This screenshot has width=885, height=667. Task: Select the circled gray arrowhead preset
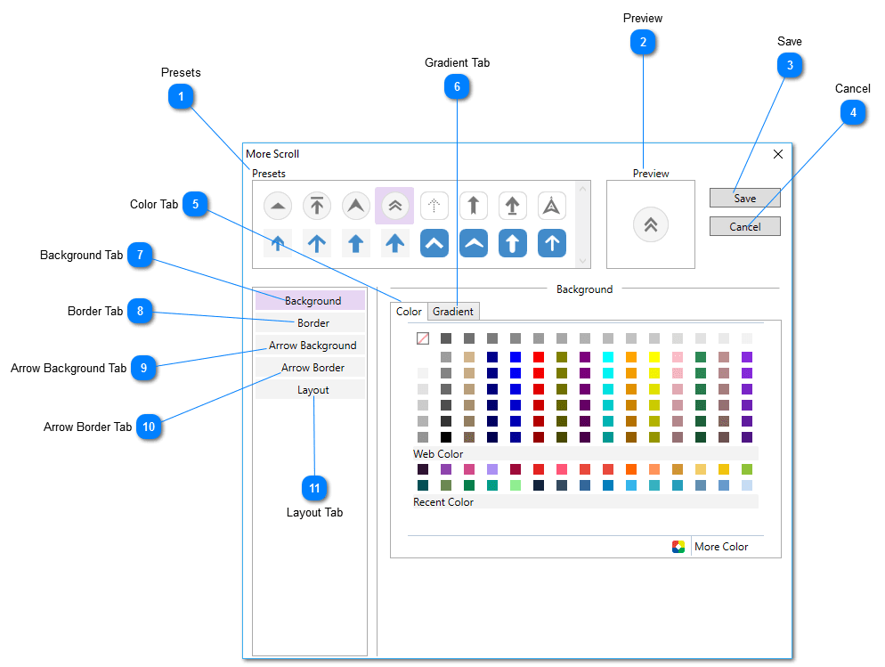pos(278,206)
